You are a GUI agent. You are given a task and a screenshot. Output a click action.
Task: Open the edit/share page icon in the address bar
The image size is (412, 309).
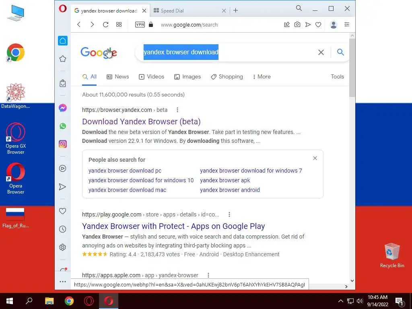(286, 25)
